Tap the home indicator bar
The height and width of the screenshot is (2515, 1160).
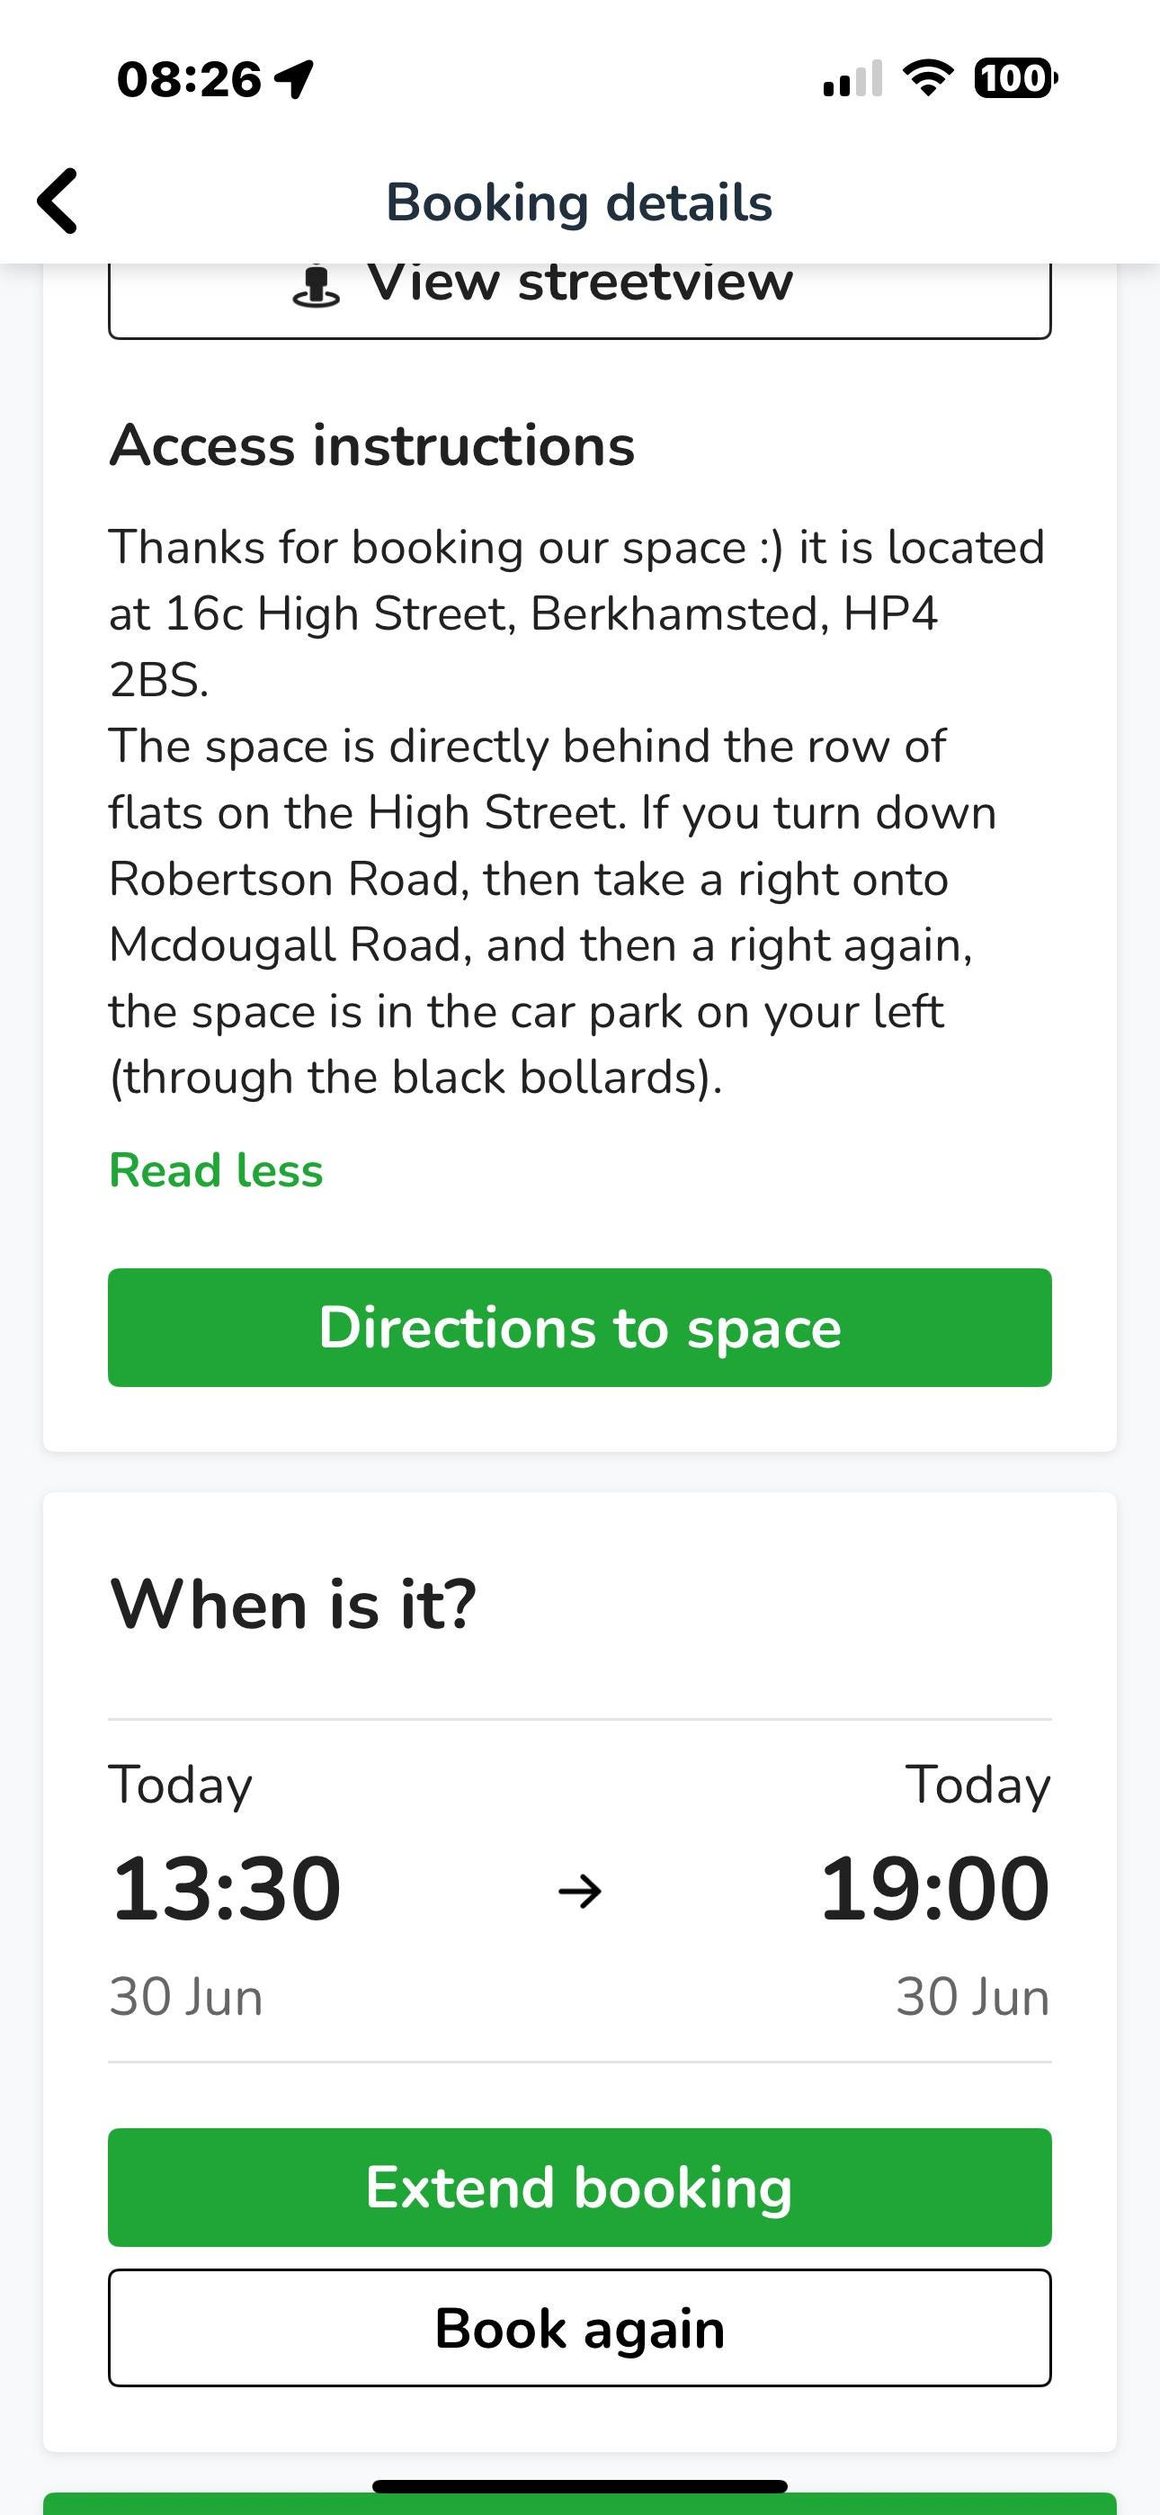(580, 2485)
